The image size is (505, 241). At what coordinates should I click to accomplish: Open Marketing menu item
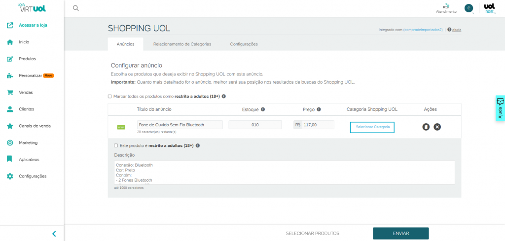tap(28, 142)
